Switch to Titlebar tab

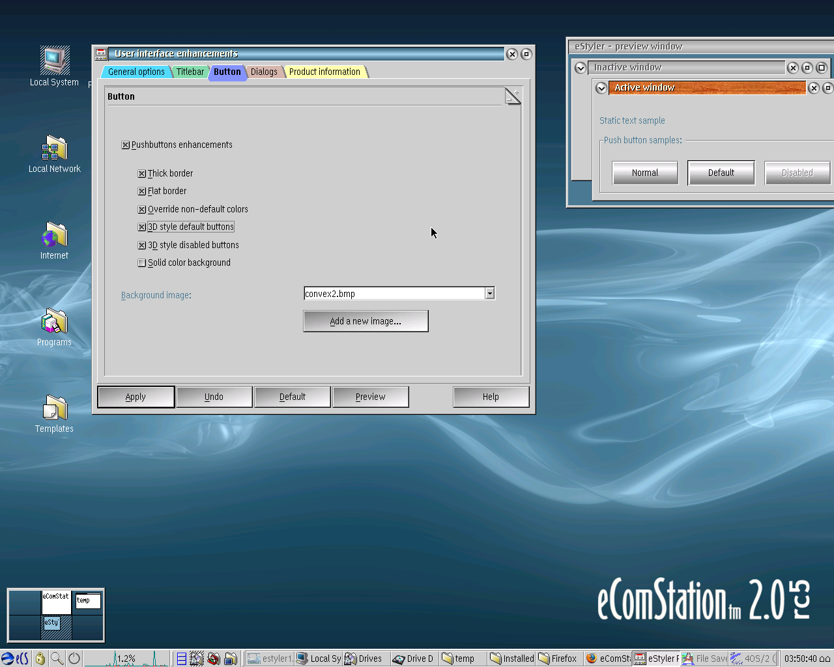pyautogui.click(x=190, y=72)
